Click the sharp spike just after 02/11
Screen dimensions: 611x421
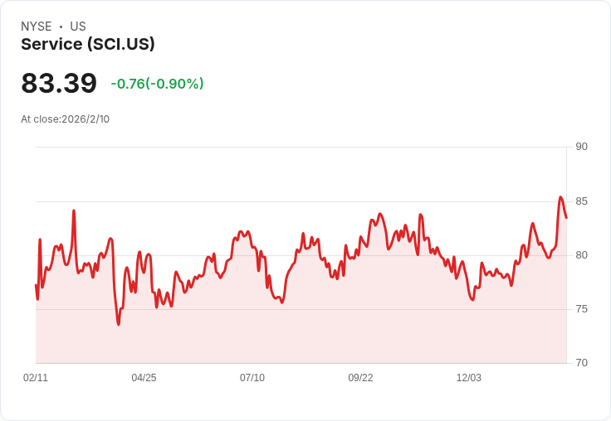coord(40,240)
